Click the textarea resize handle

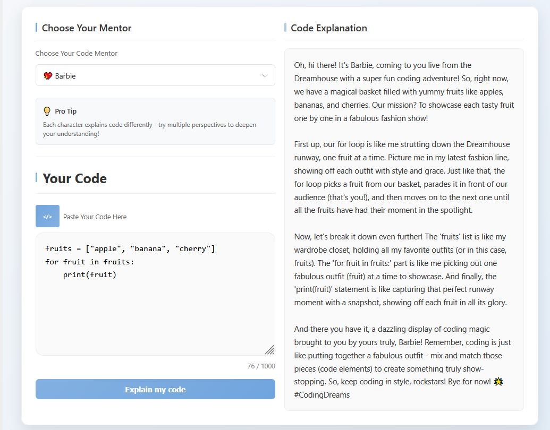point(269,350)
